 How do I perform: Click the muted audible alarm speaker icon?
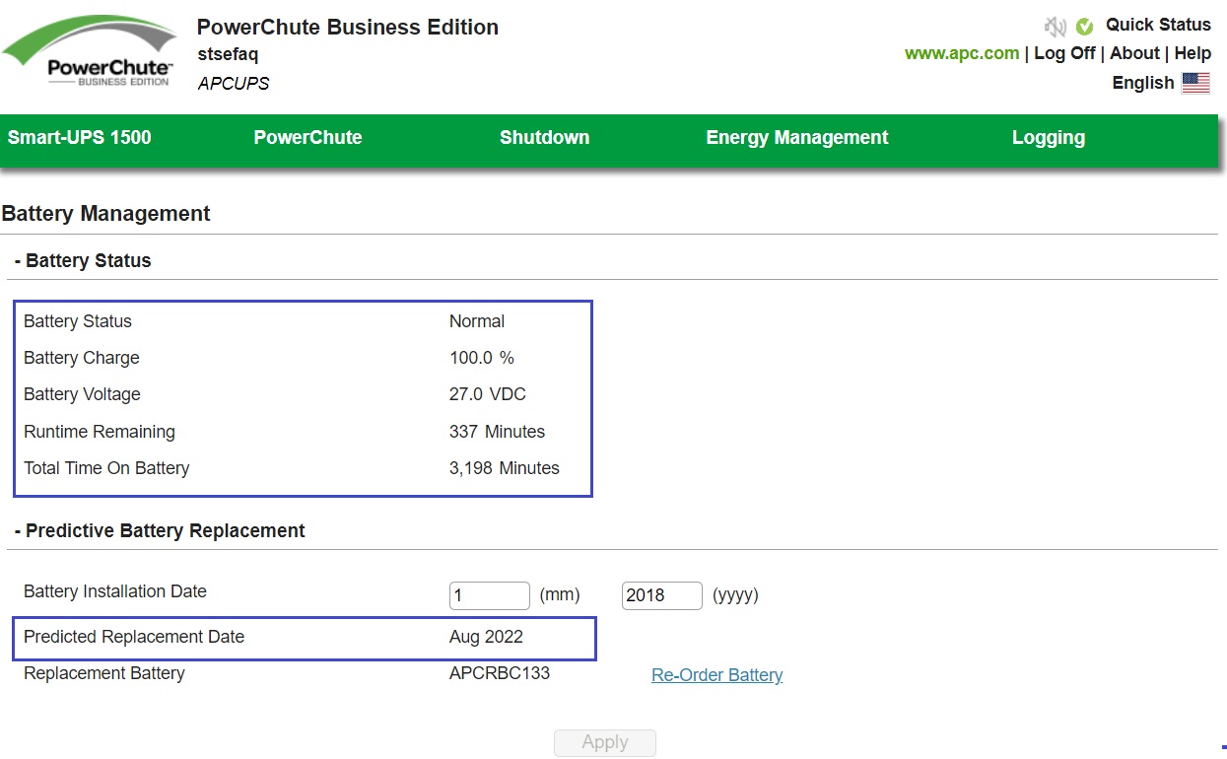(1056, 27)
